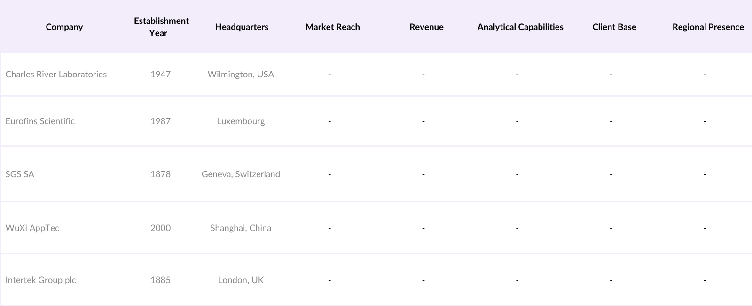Click Client Base cell for Charles River Laboratories

[611, 74]
